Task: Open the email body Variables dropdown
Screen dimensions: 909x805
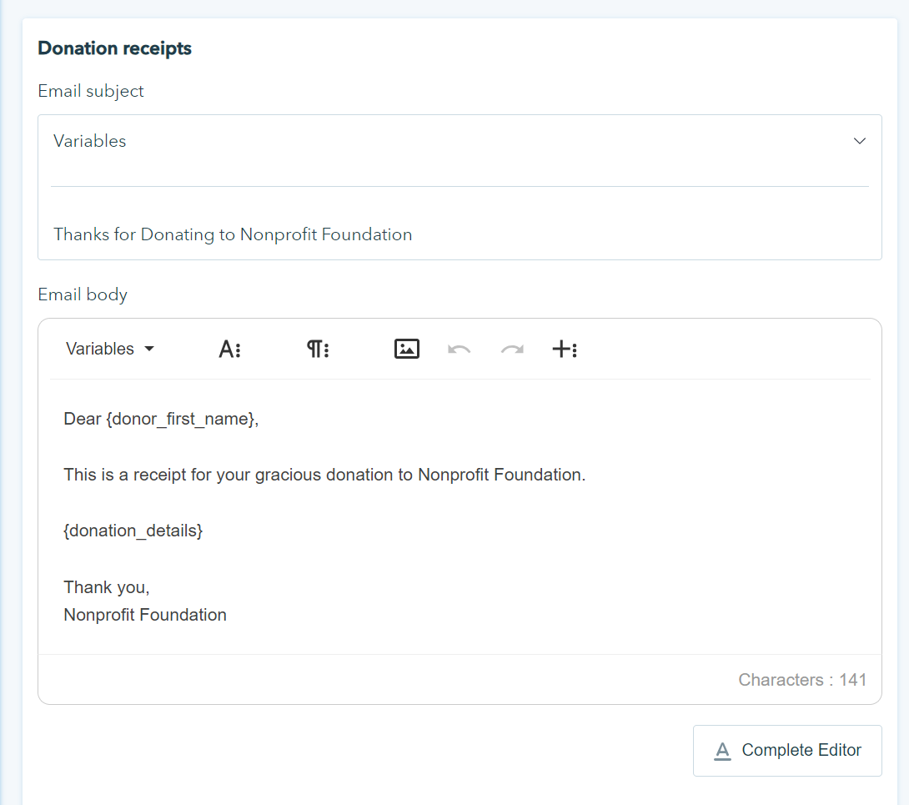Action: (110, 349)
